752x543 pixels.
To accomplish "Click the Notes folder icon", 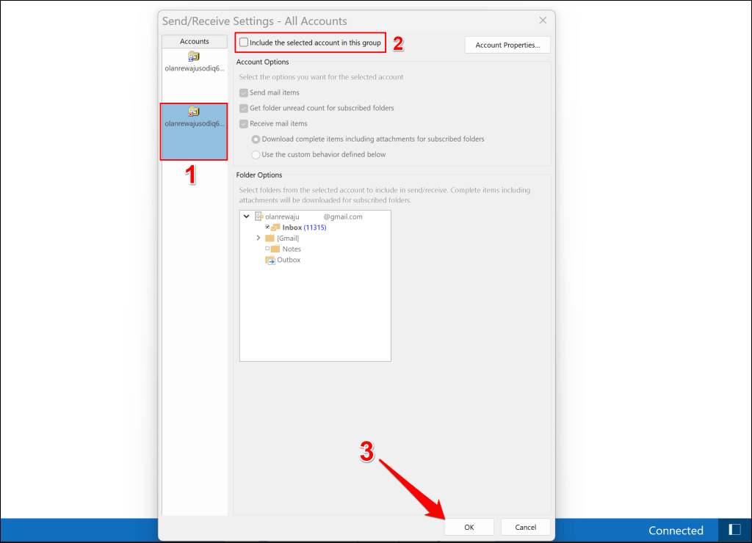I will [x=275, y=249].
